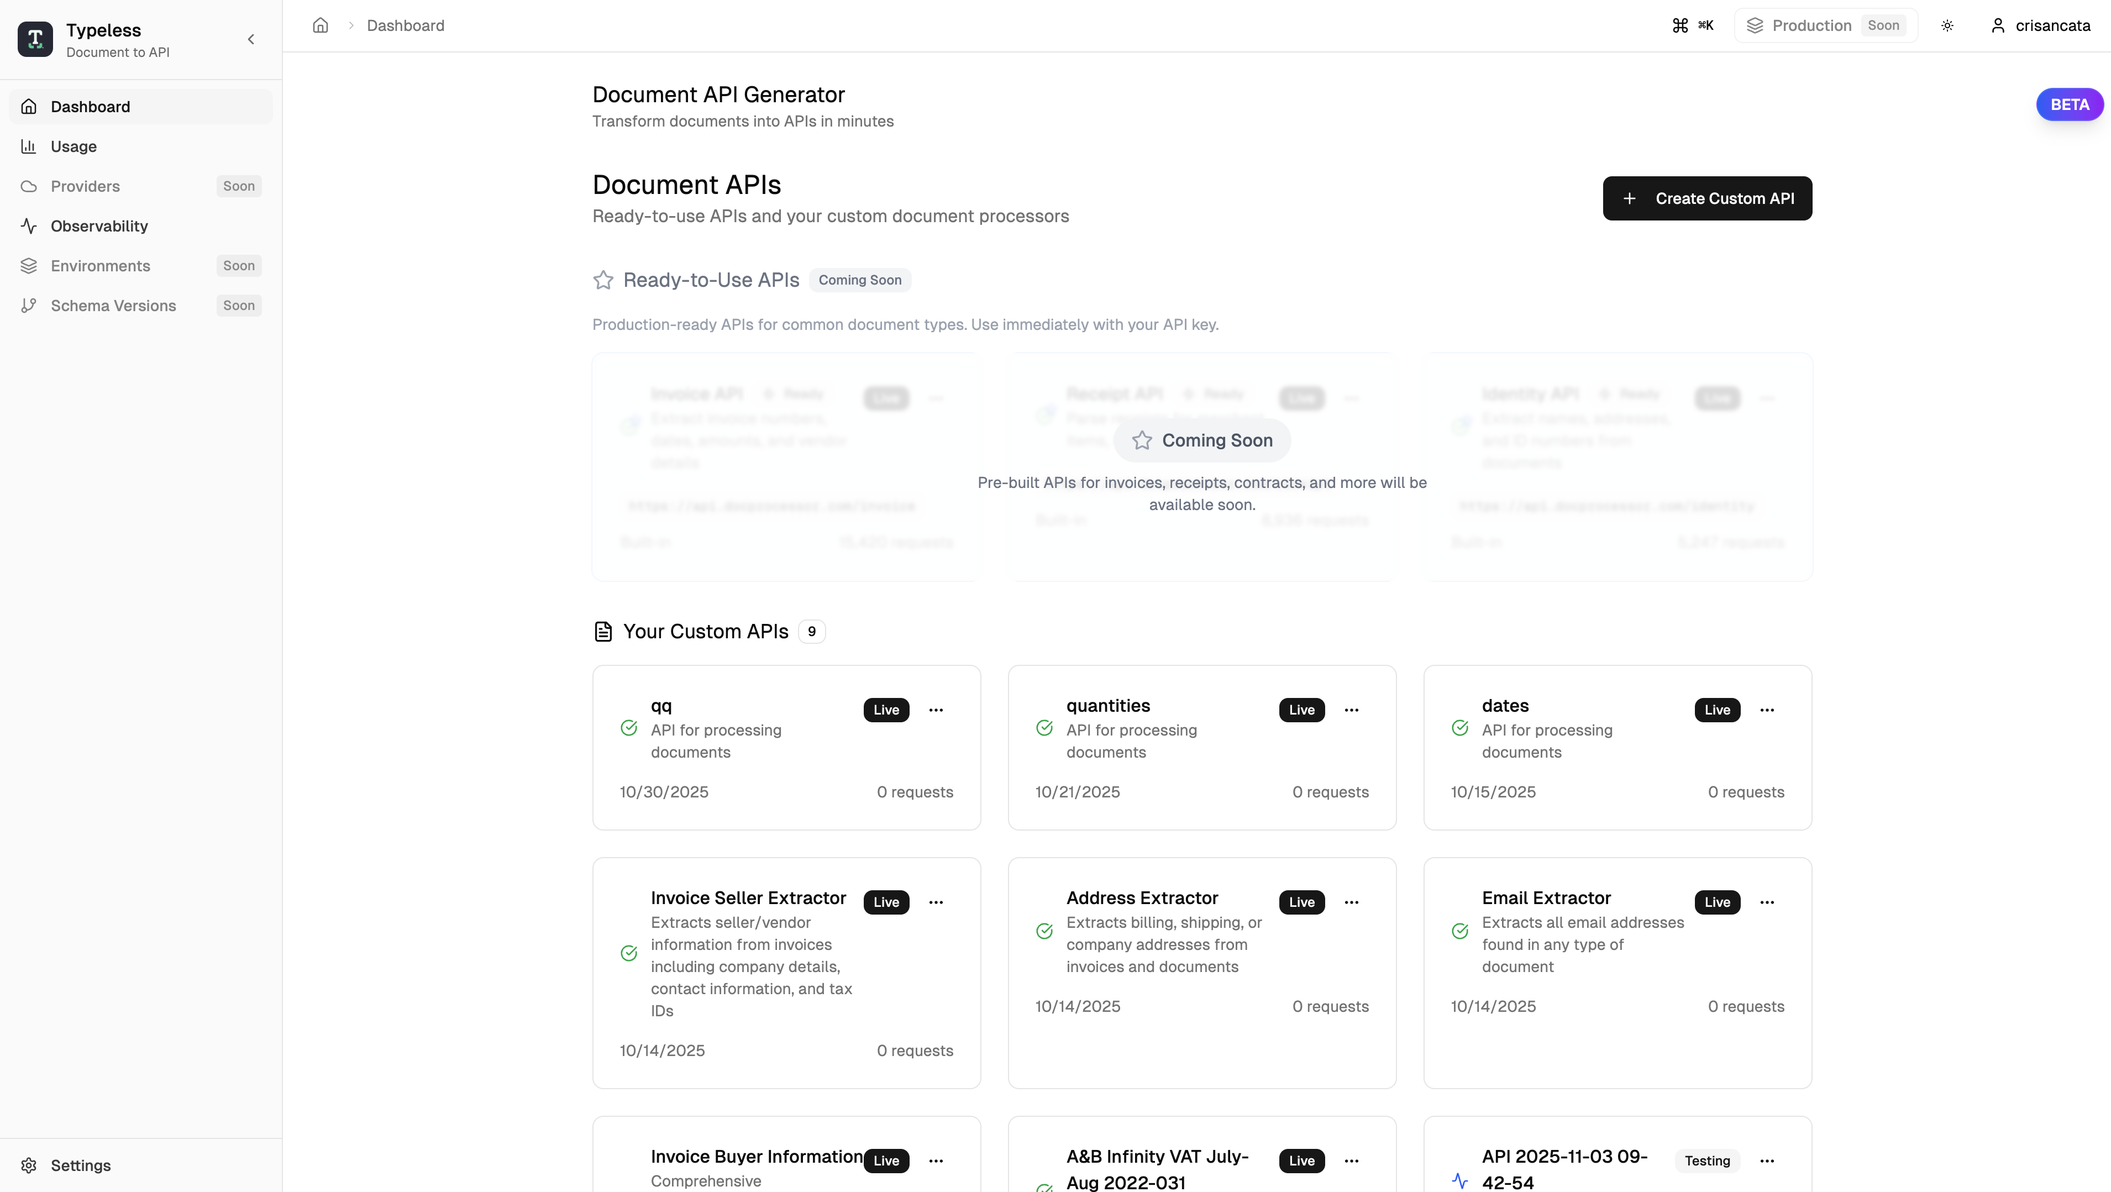Toggle the light/dark theme with sun icon
This screenshot has width=2111, height=1192.
(x=1947, y=25)
